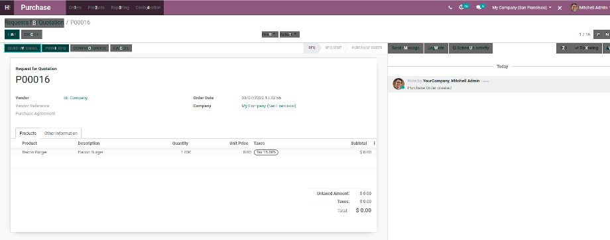Screen dimensions: 610x240
Task: Go to next record with N button
Action: tap(607, 34)
